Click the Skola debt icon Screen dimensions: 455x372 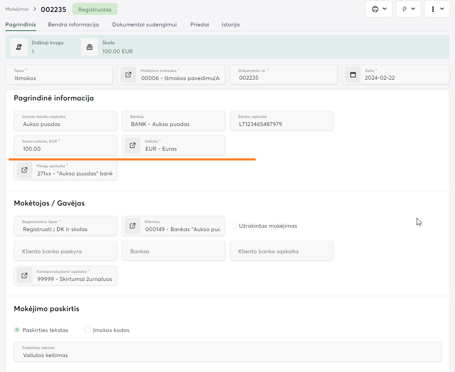click(89, 47)
